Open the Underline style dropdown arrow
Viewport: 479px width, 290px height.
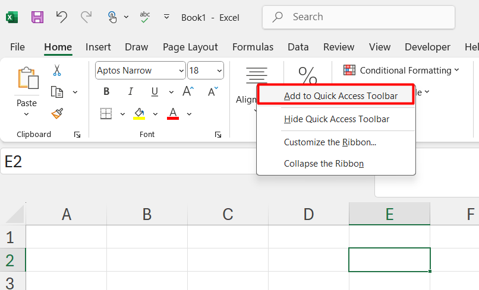coord(171,92)
